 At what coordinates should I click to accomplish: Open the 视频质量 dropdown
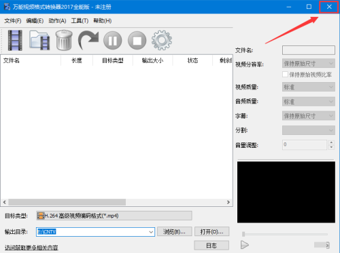(309, 87)
